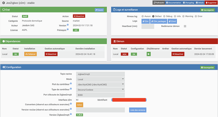Click Désactiver next to Action
Viewport: 218px width, 117px height.
coord(79,16)
